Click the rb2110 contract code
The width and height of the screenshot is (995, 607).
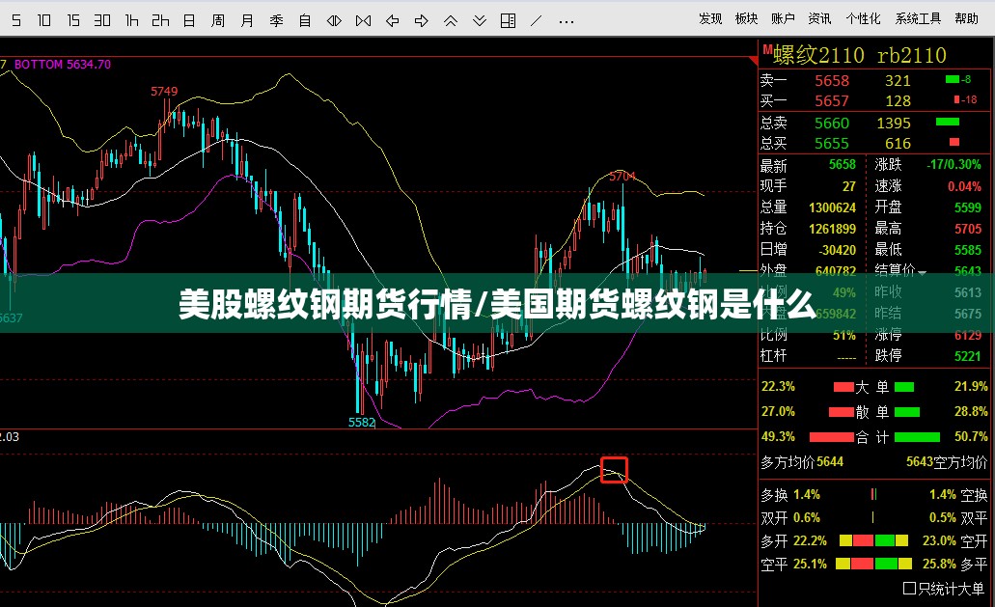(x=911, y=55)
